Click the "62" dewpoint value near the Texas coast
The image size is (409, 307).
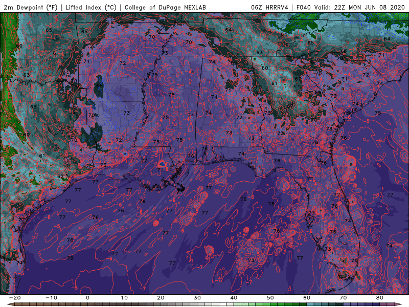(60, 177)
